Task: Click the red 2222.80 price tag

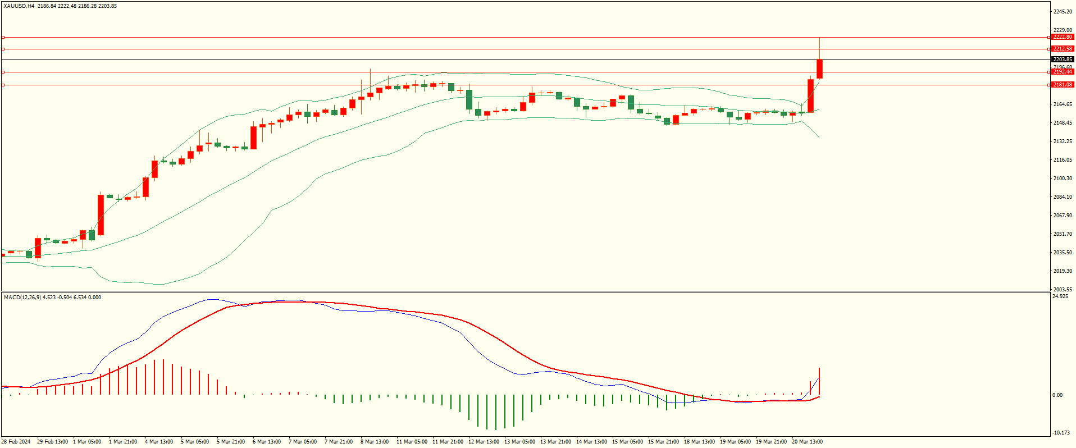Action: click(x=1063, y=37)
